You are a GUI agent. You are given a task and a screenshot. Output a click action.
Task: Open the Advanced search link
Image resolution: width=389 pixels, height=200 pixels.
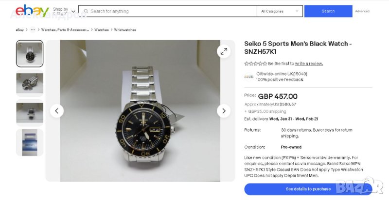tap(362, 11)
